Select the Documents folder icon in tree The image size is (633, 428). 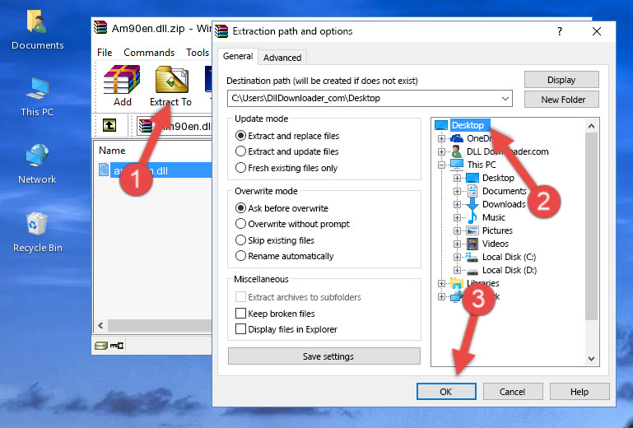tap(472, 191)
